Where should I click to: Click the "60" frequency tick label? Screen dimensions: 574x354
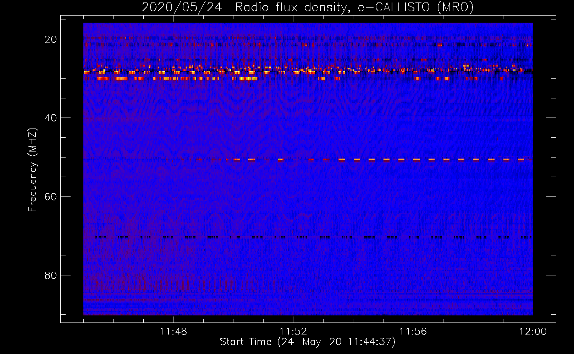(x=51, y=196)
